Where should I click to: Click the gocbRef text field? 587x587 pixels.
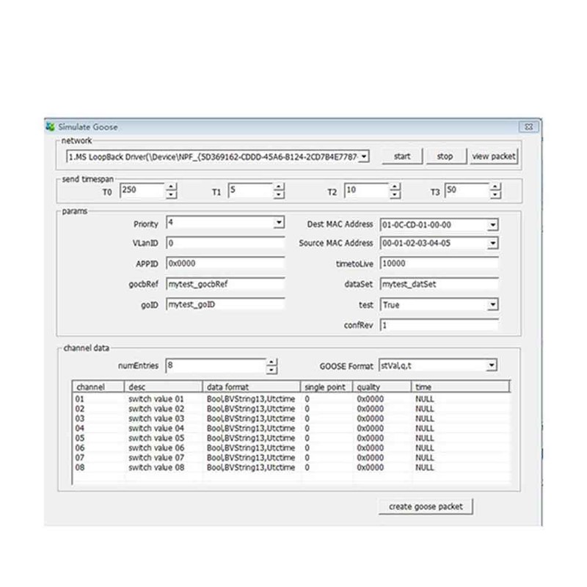(x=225, y=284)
